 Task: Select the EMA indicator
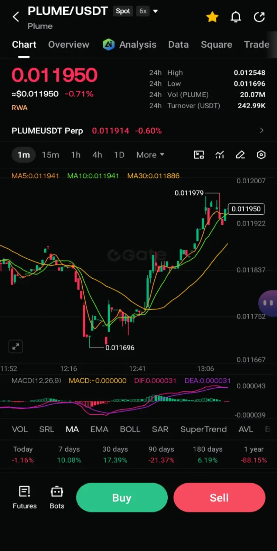click(99, 429)
